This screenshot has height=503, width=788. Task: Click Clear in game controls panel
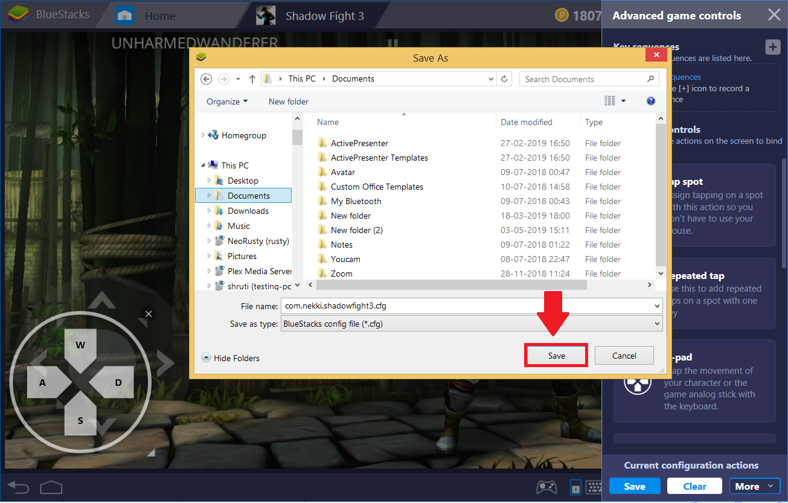coord(695,486)
